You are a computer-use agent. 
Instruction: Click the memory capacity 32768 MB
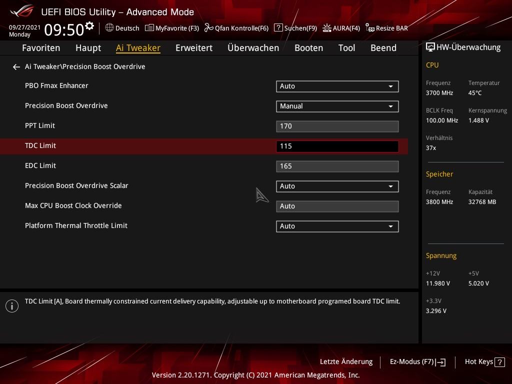coord(482,202)
